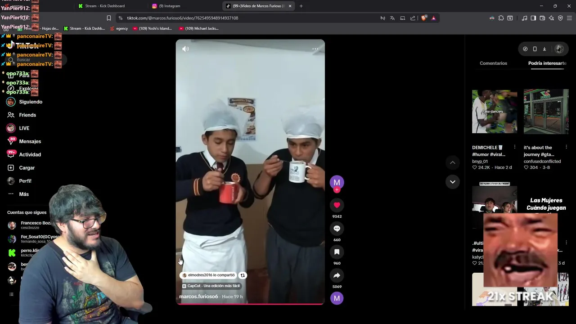Click the TikTok URL address bar
Viewport: 576px width, 324px height.
pyautogui.click(x=182, y=18)
